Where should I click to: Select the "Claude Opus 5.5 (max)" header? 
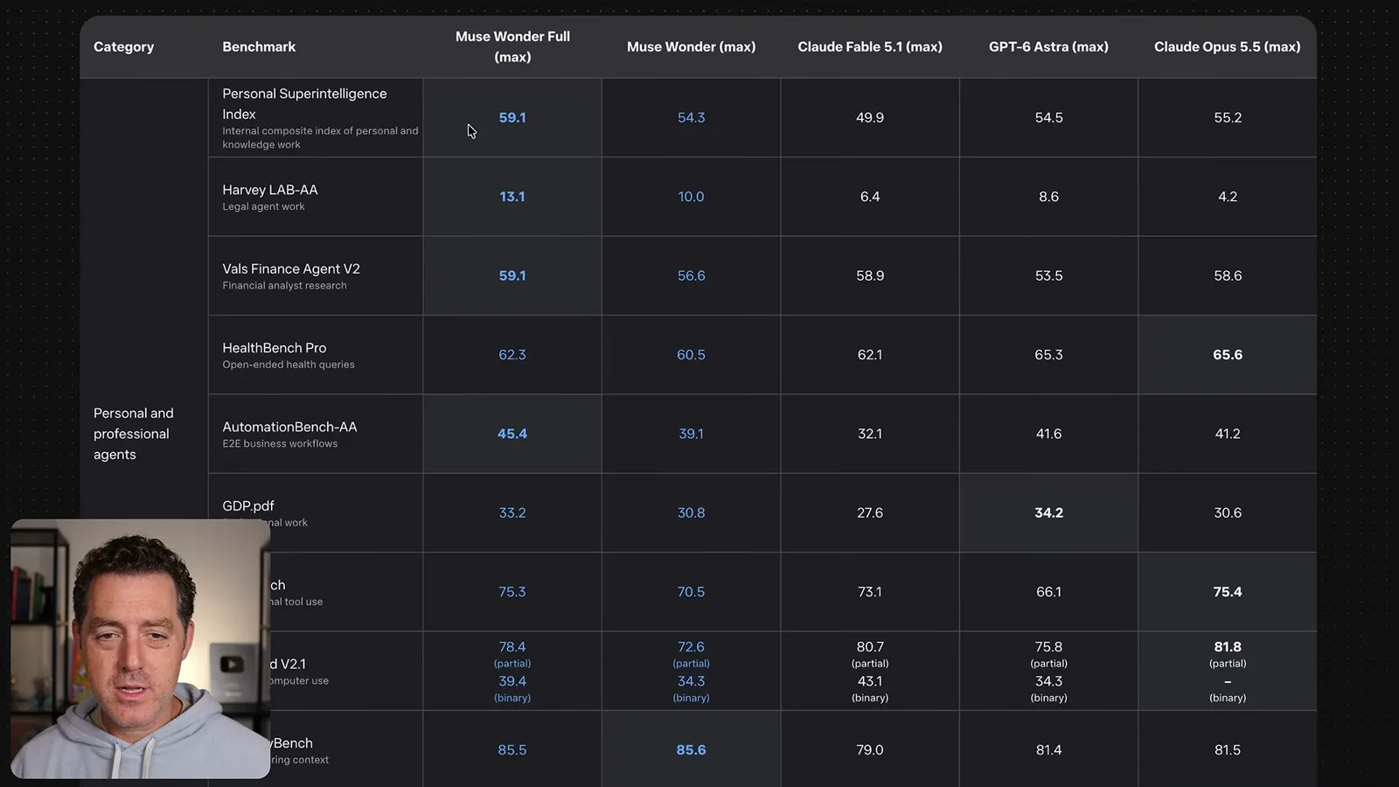(x=1227, y=47)
